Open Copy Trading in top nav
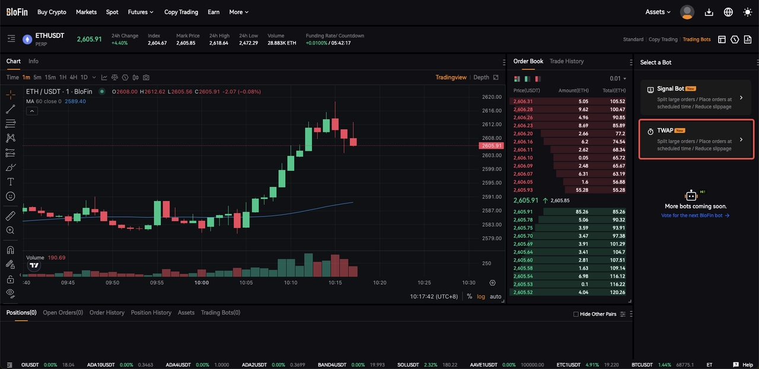The image size is (759, 369). (x=181, y=12)
